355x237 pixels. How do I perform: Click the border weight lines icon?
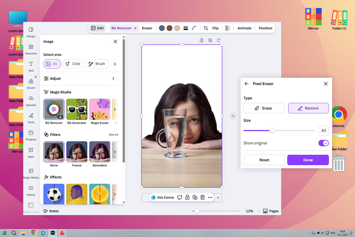[x=186, y=28]
